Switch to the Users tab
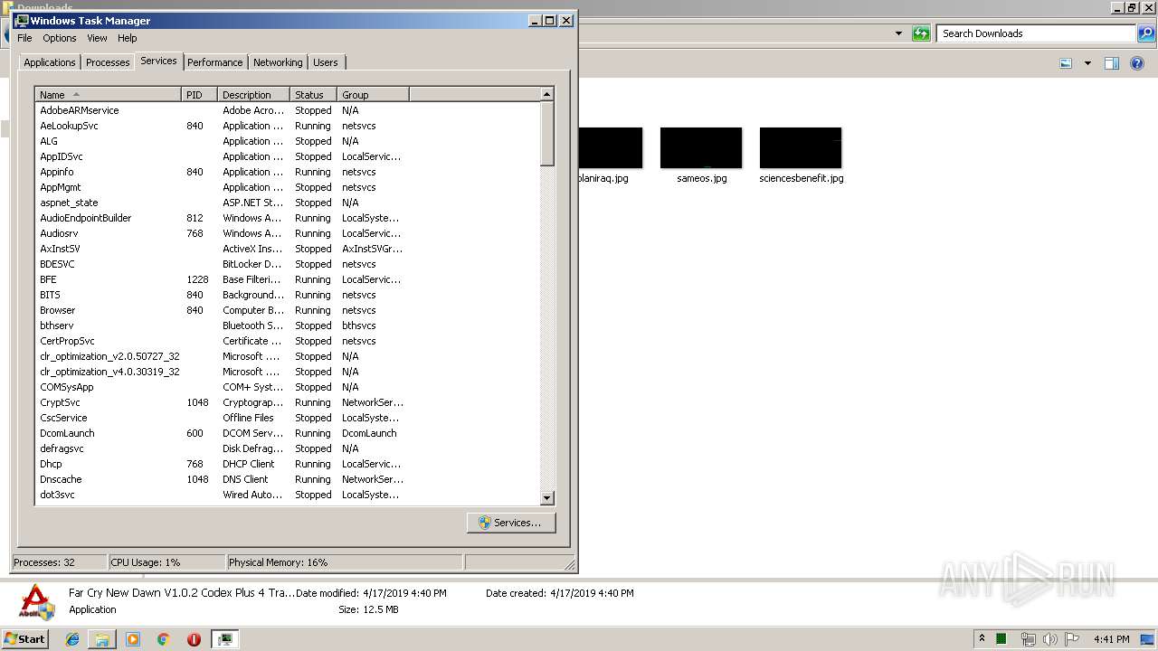 coord(326,62)
